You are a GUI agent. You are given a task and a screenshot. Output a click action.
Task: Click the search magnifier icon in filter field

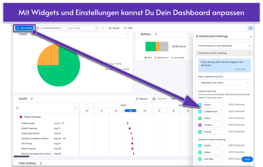point(96,28)
